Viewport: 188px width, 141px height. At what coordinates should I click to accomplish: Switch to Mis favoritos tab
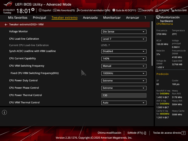(x=18, y=18)
